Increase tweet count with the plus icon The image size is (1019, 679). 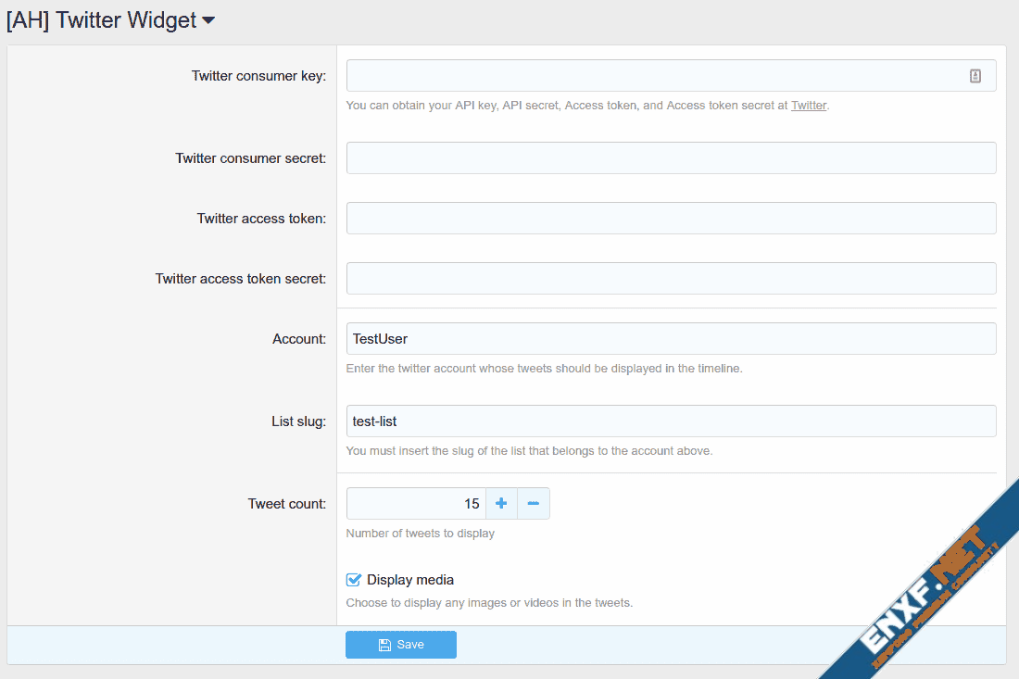coord(501,504)
